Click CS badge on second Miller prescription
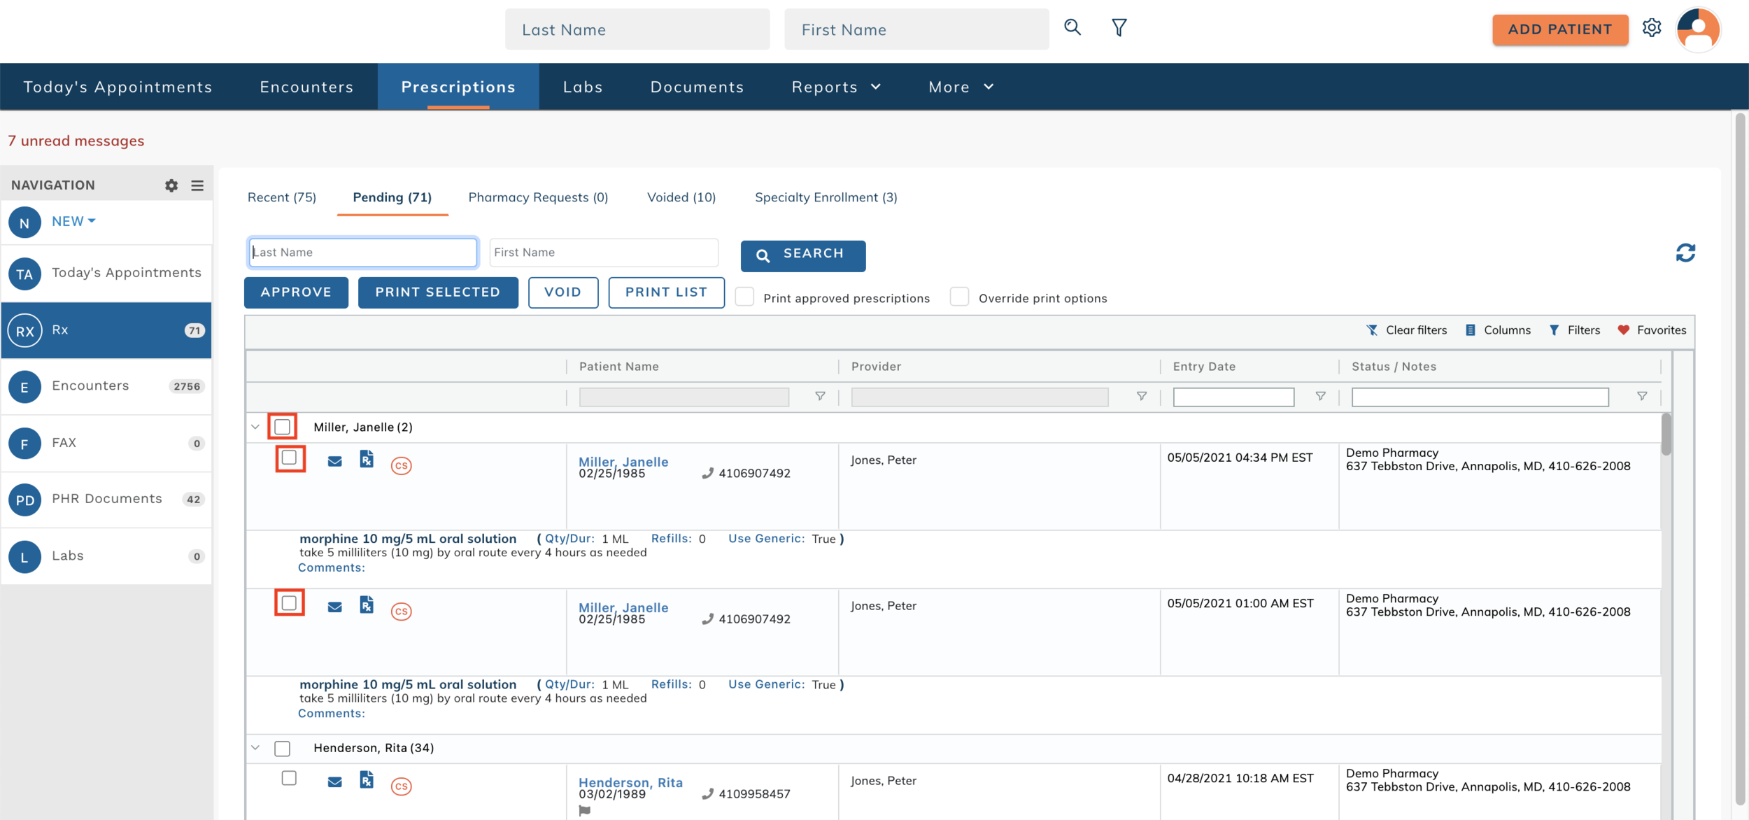The image size is (1749, 820). (x=401, y=611)
